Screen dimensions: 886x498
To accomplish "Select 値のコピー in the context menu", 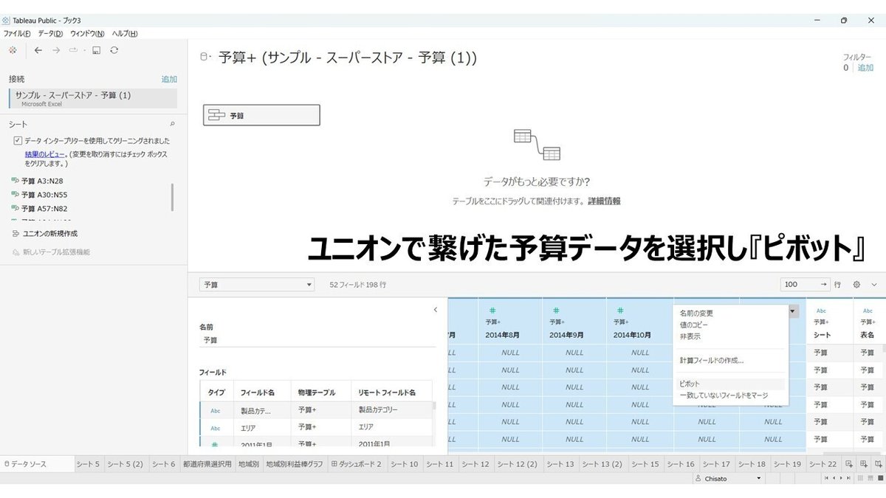I will pos(694,325).
